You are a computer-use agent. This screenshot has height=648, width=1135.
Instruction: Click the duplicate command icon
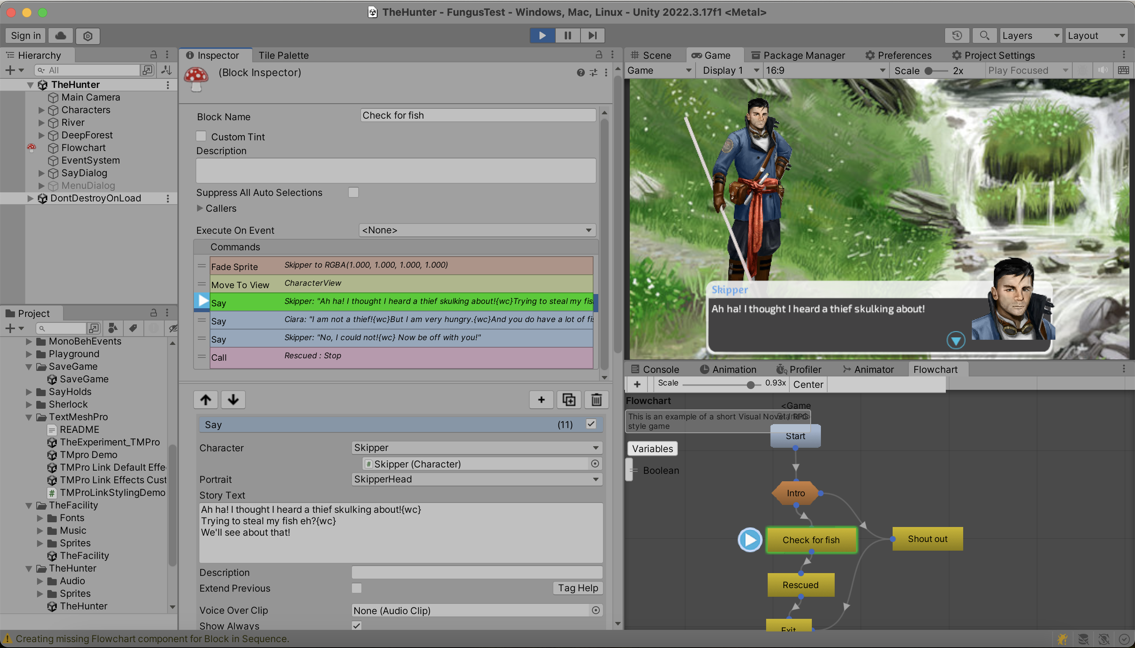569,400
